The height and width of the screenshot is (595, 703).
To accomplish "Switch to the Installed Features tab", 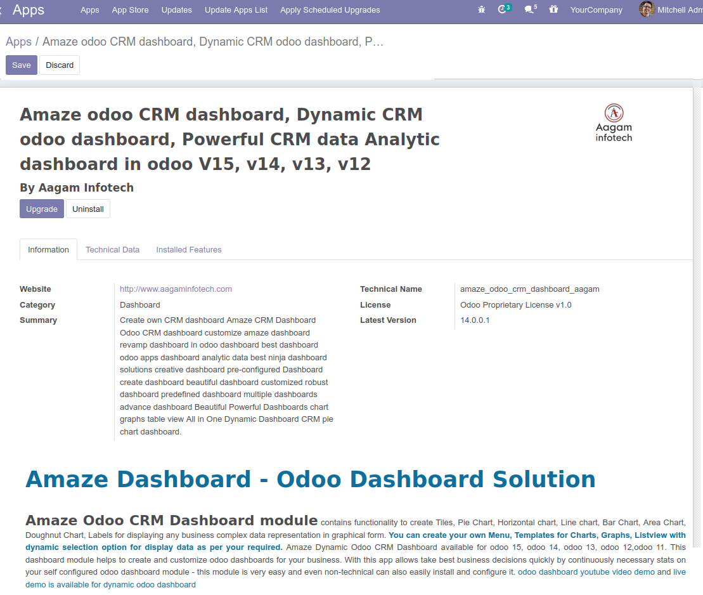I will coord(189,249).
